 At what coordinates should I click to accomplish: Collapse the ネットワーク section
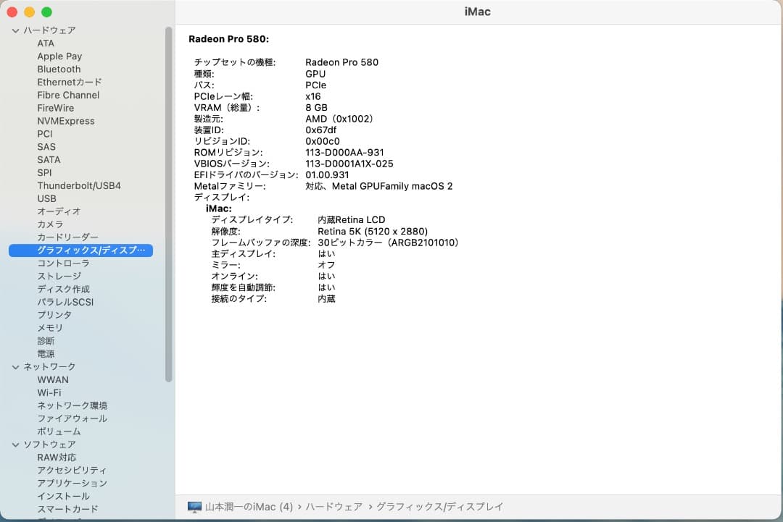(15, 366)
